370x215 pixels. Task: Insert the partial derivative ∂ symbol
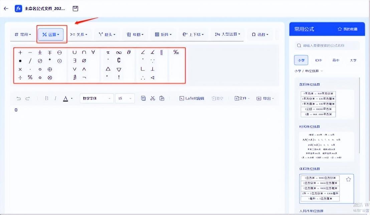(129, 52)
